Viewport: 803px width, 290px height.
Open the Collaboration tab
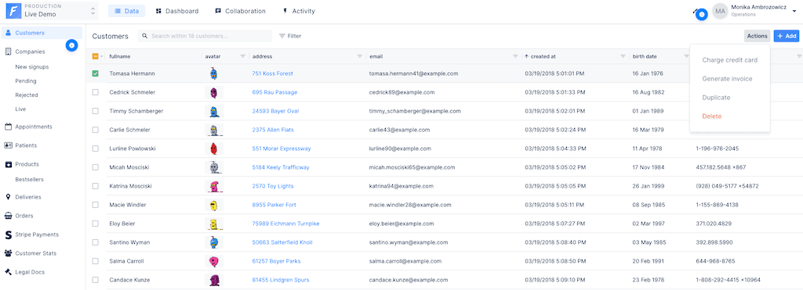[240, 11]
